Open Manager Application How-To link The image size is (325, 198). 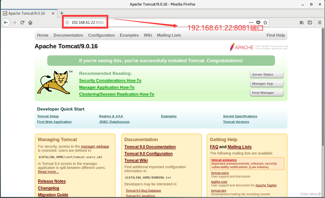107,87
